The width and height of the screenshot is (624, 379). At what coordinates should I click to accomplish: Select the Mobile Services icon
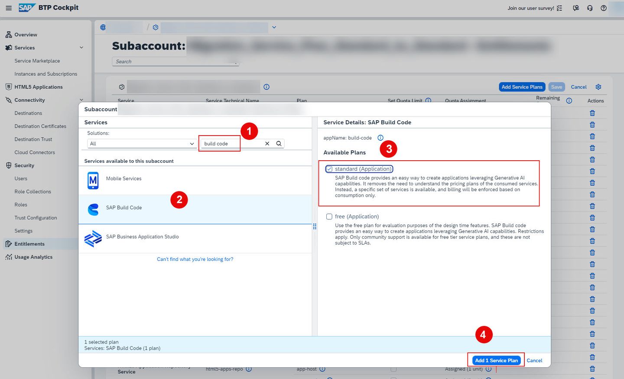[93, 180]
